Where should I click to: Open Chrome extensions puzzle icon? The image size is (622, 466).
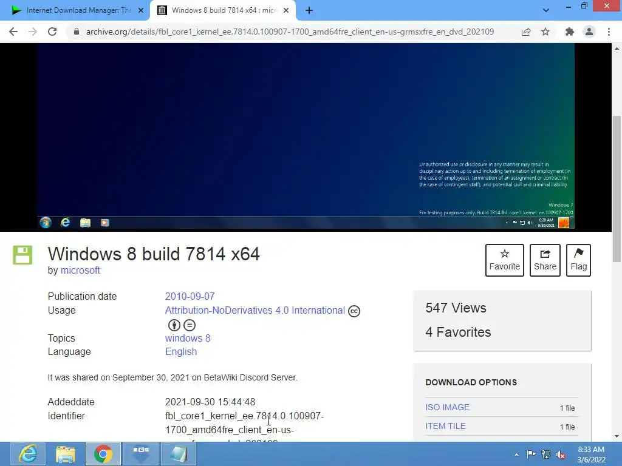pyautogui.click(x=570, y=32)
